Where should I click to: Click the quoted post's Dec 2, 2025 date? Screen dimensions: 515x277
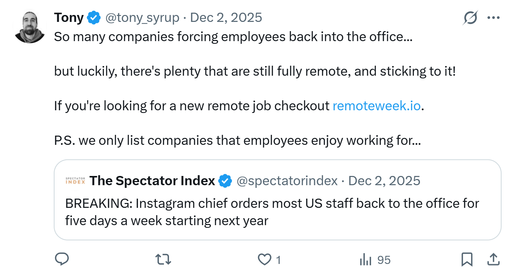point(384,181)
